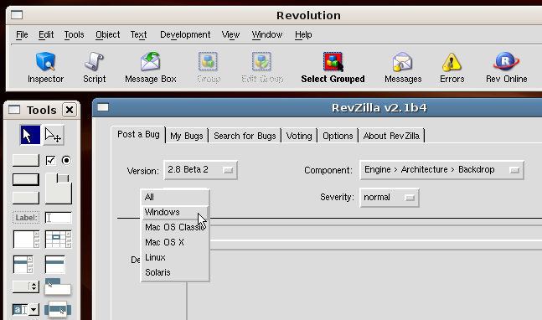Open the Object menu

pos(107,34)
